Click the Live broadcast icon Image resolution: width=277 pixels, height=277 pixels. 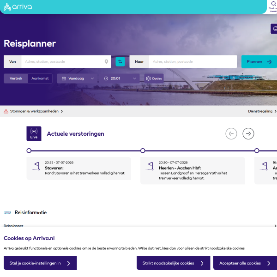(x=34, y=133)
